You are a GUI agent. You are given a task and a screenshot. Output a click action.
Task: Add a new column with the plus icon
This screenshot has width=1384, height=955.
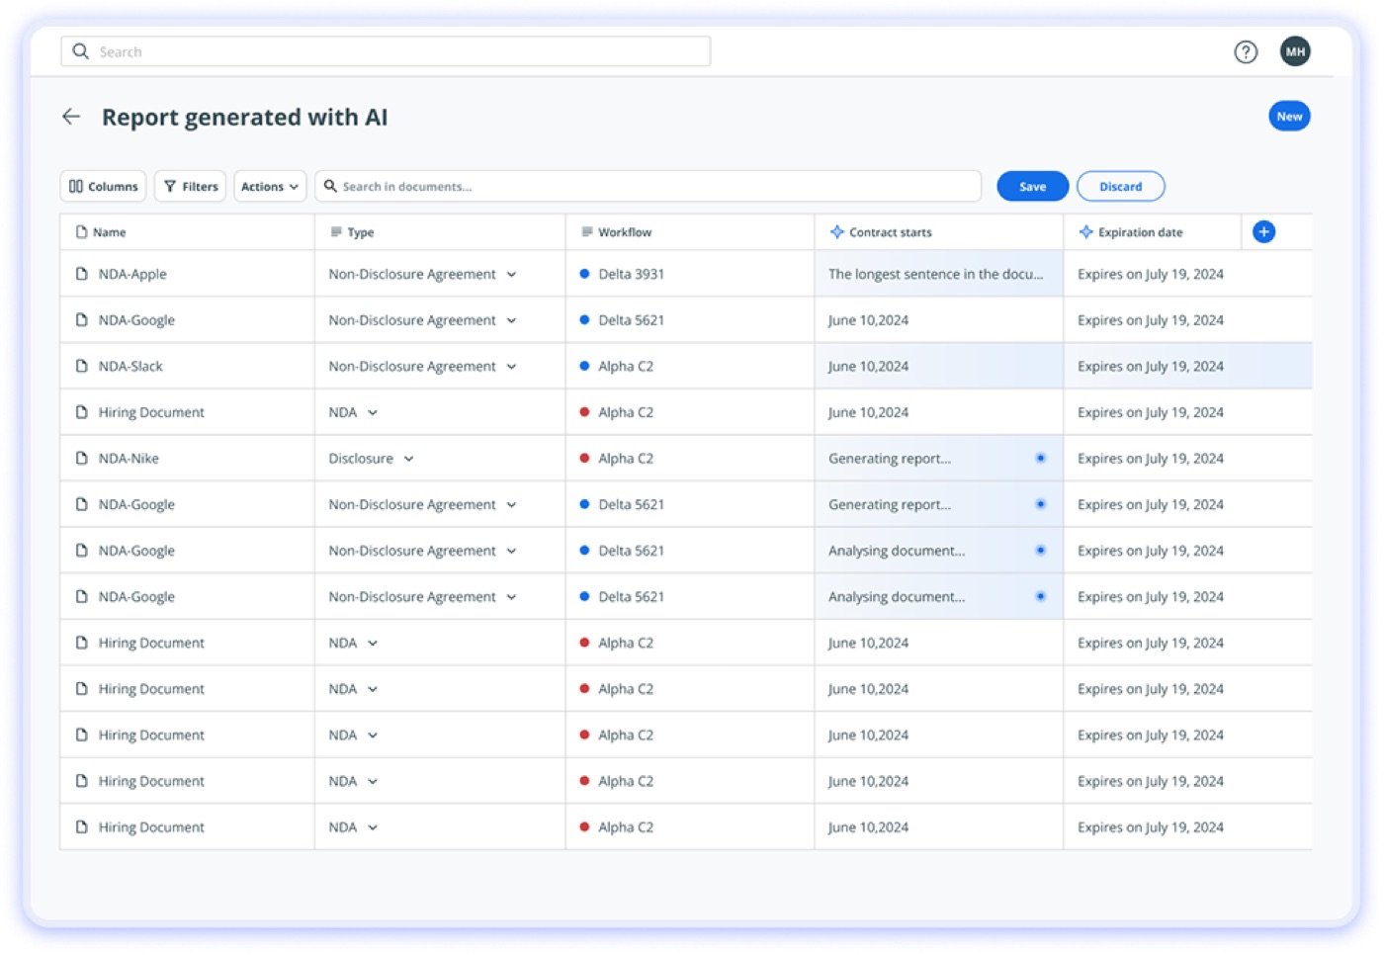(x=1263, y=232)
